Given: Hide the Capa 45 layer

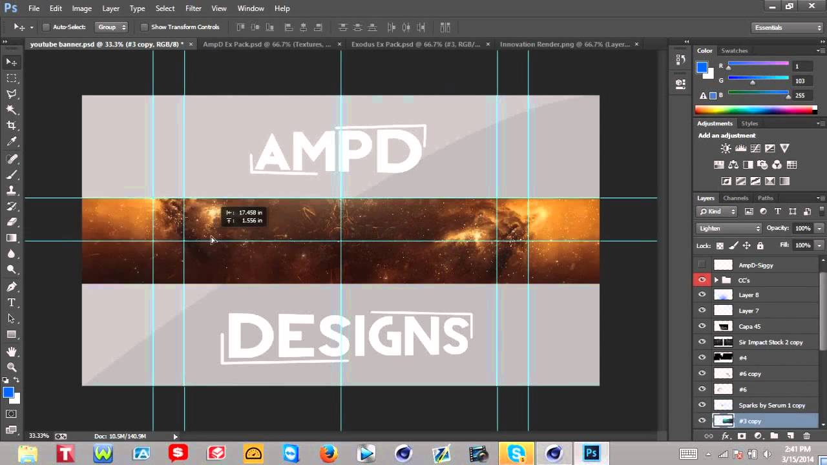Looking at the screenshot, I should pyautogui.click(x=702, y=326).
